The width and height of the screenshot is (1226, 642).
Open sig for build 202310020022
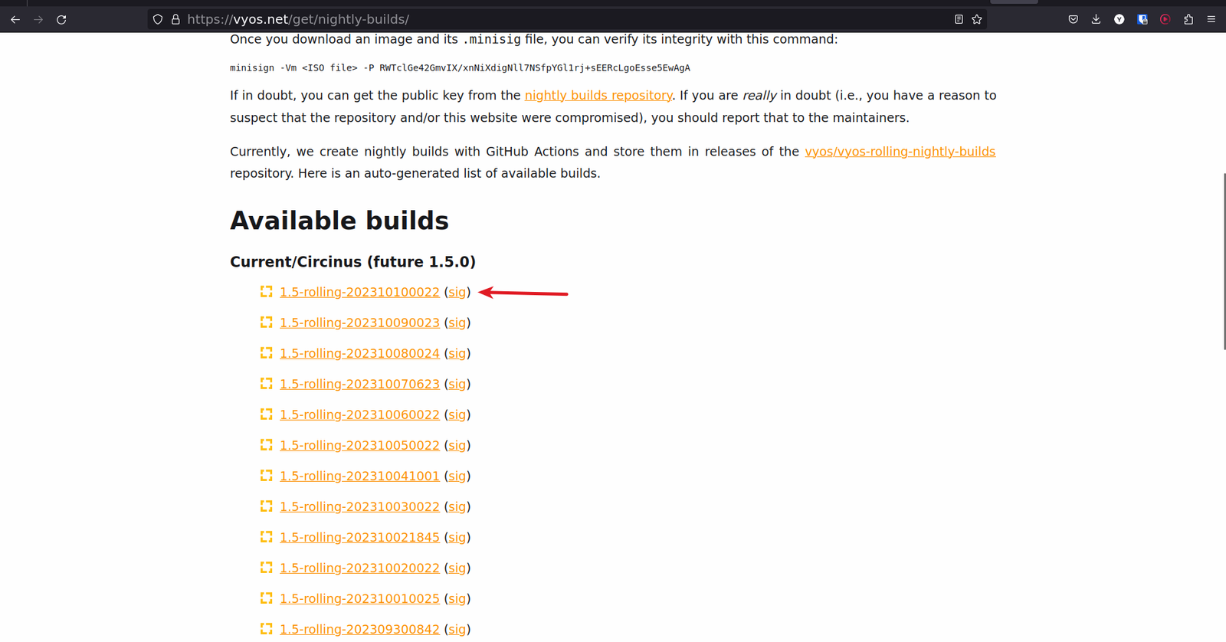457,568
